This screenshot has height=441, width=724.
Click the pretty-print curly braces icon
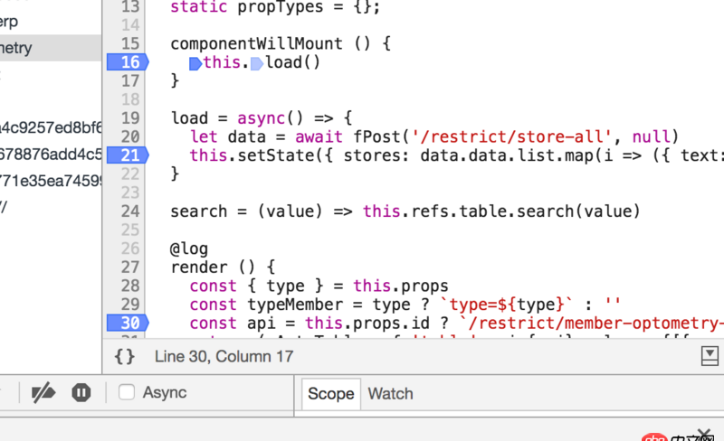pos(125,357)
